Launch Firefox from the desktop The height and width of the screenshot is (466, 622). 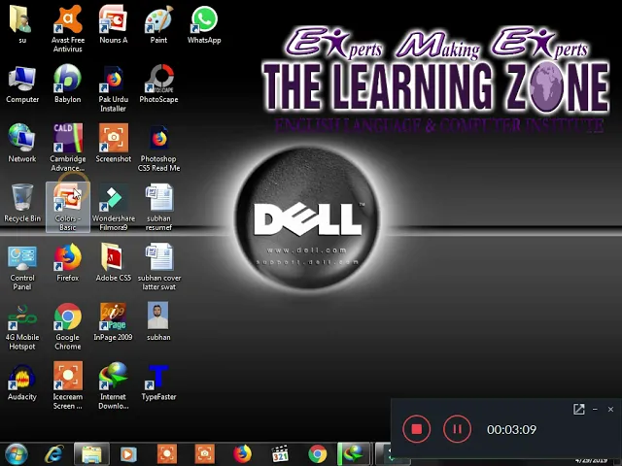pos(68,263)
